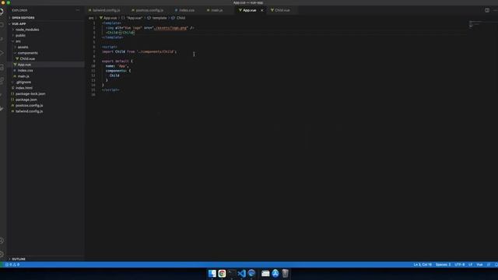Click the export default line in editor
Image resolution: width=498 pixels, height=280 pixels.
click(x=117, y=61)
